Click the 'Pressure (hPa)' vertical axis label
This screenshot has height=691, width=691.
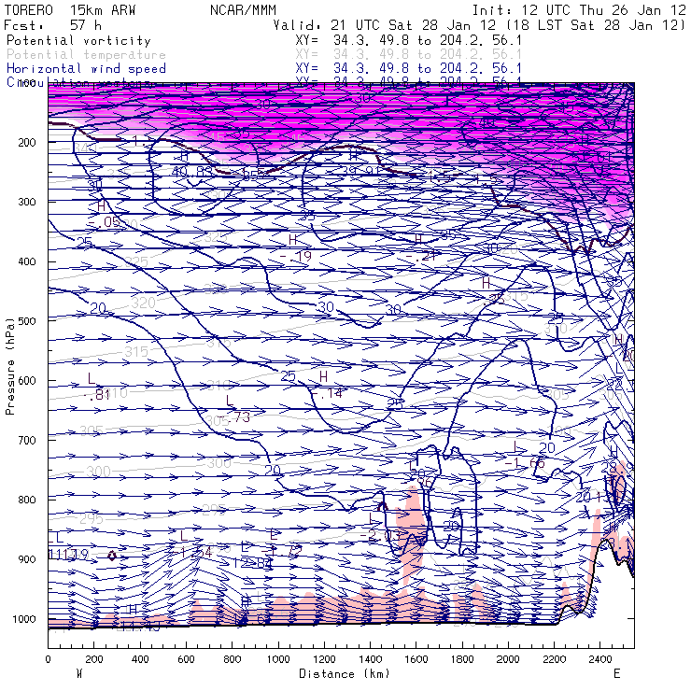(x=9, y=366)
